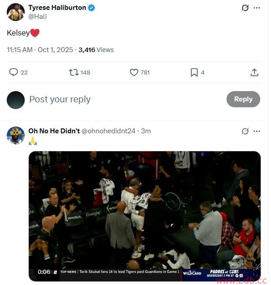Open the @ohnohedidnt24 handle link
This screenshot has height=285, width=271.
tap(108, 131)
